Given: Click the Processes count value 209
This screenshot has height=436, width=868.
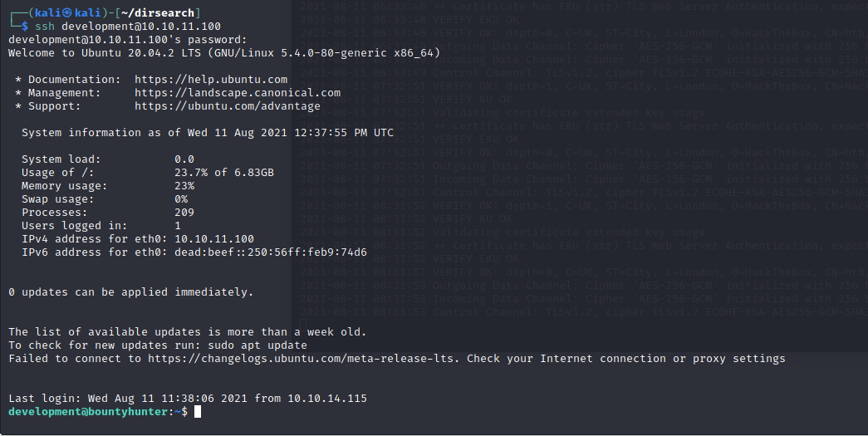Looking at the screenshot, I should coord(184,213).
